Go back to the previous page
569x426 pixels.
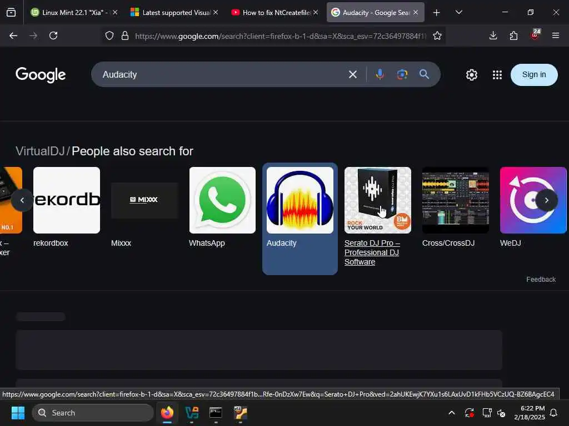pyautogui.click(x=13, y=35)
